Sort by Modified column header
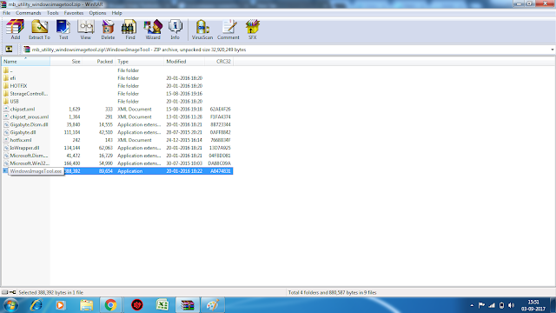This screenshot has height=313, width=556. click(x=184, y=62)
